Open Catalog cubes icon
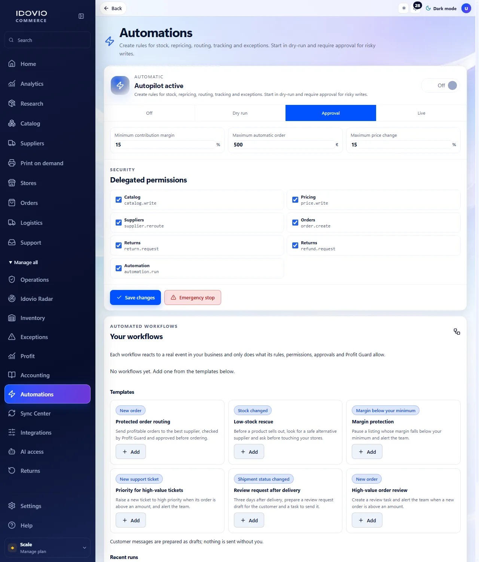 (12, 123)
